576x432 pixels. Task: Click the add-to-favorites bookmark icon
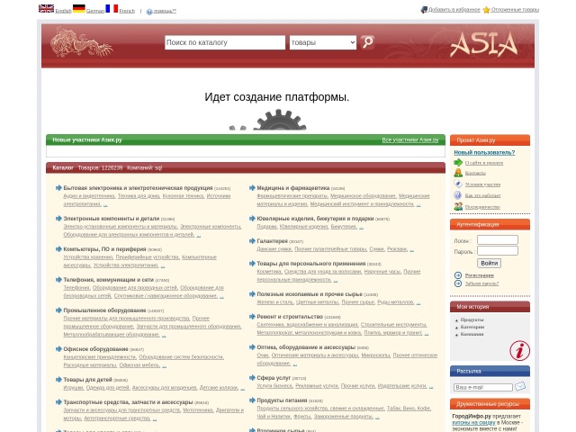tap(424, 10)
